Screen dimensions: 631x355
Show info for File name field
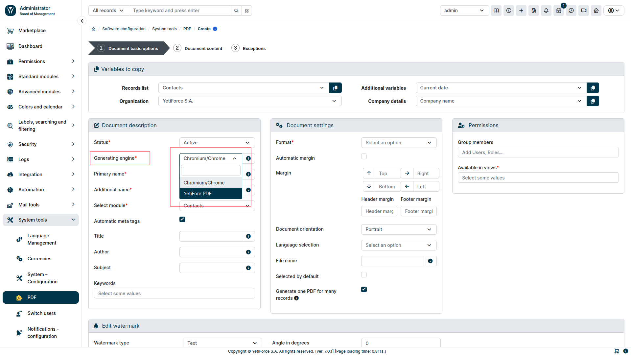[x=430, y=261]
